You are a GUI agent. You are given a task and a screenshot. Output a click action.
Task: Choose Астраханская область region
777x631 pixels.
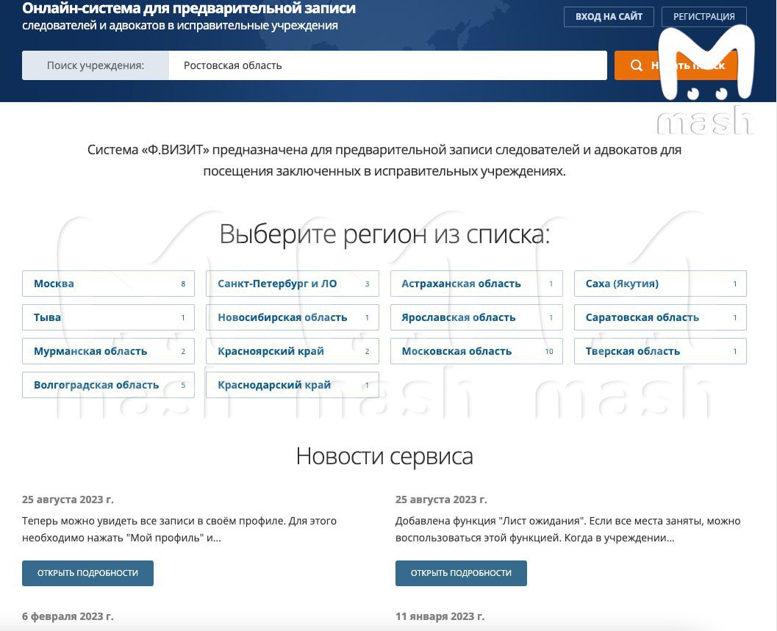476,284
